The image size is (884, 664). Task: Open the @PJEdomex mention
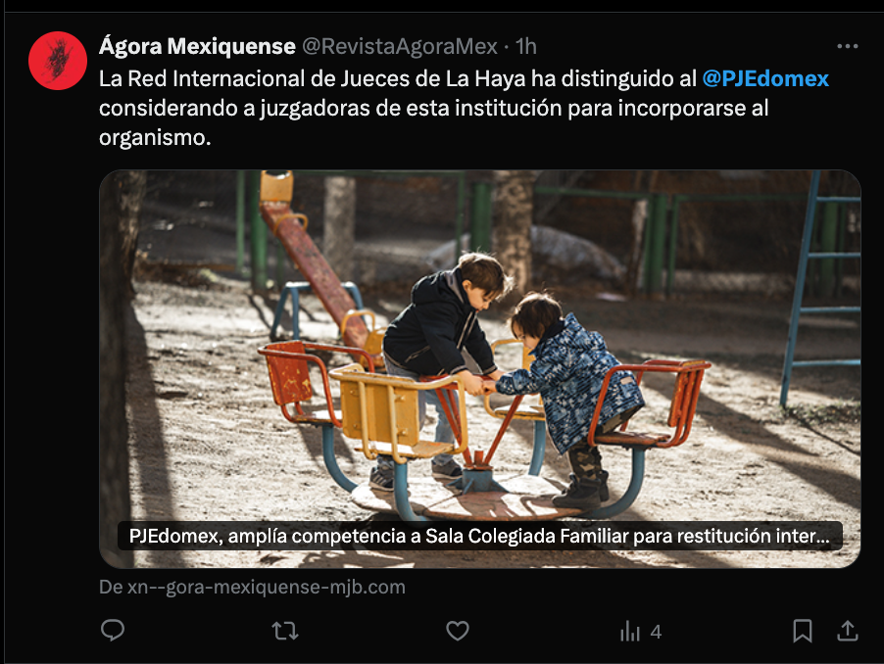[765, 78]
